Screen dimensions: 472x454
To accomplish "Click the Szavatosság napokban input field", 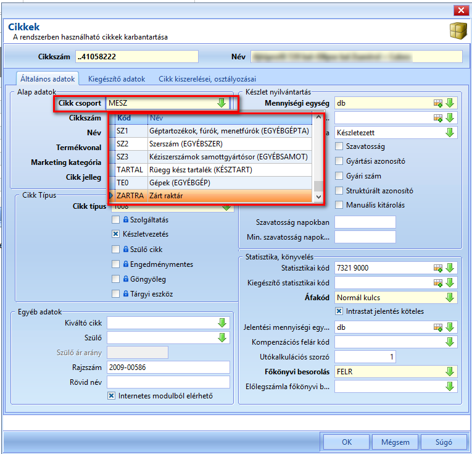I will click(365, 222).
